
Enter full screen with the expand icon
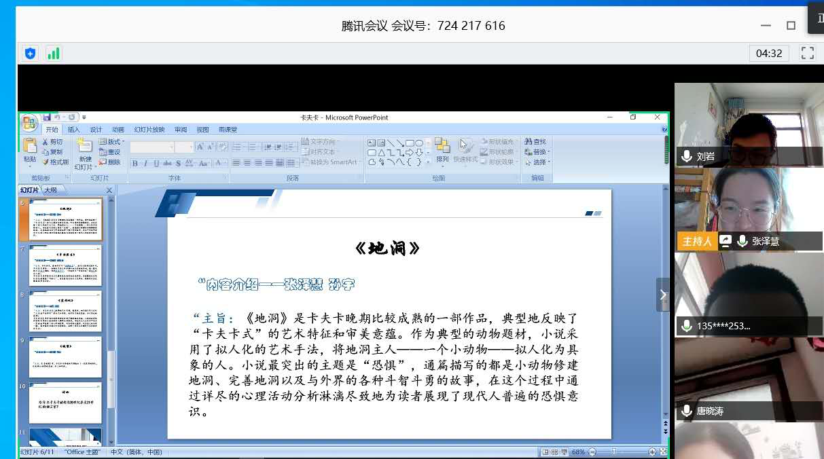pos(807,53)
